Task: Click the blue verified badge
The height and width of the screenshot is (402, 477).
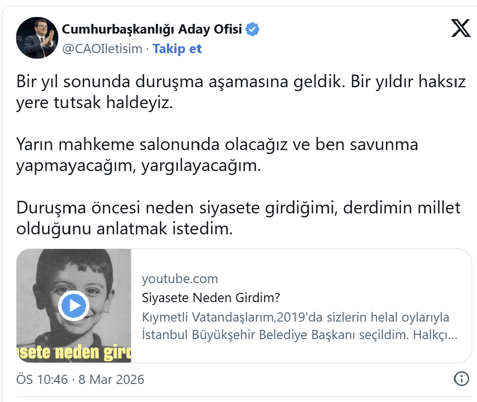Action: click(252, 29)
